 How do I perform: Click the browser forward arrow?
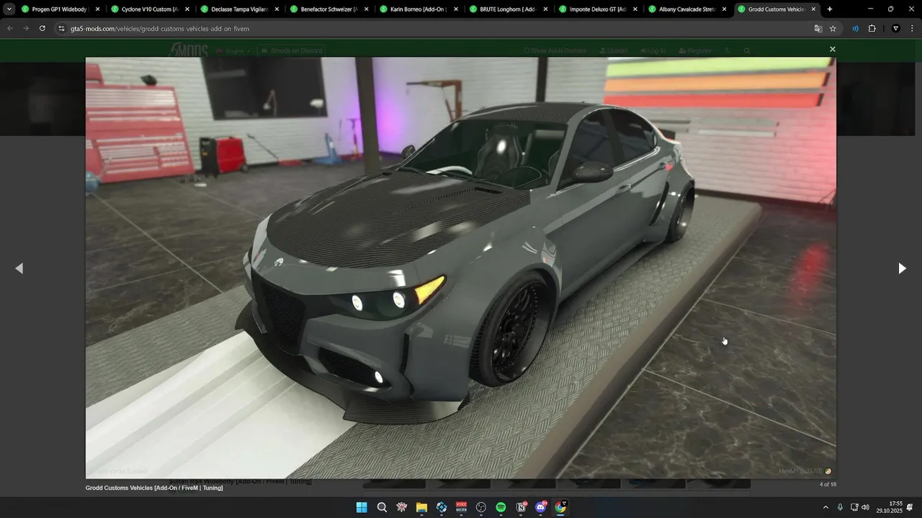pos(26,28)
